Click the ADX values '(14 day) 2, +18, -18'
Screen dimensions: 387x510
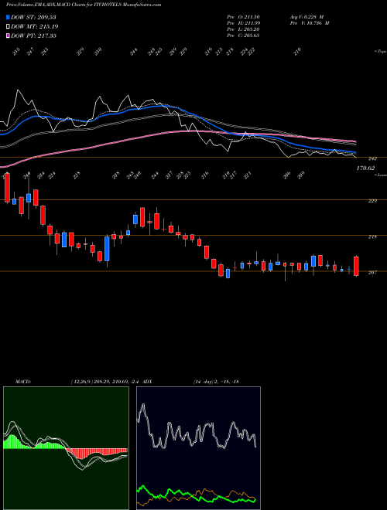click(216, 381)
